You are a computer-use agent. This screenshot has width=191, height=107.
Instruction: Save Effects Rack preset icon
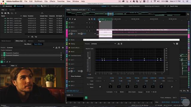click(x=56, y=48)
